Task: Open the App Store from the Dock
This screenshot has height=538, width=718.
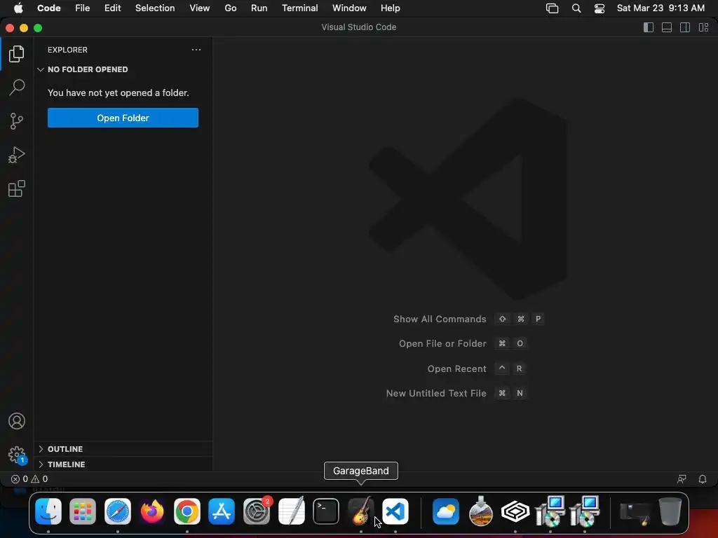Action: [x=222, y=511]
